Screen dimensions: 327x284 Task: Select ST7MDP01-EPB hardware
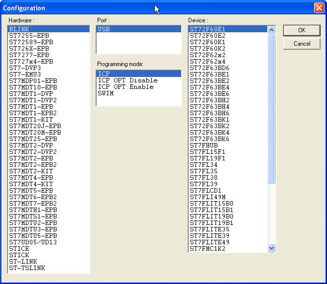point(49,81)
